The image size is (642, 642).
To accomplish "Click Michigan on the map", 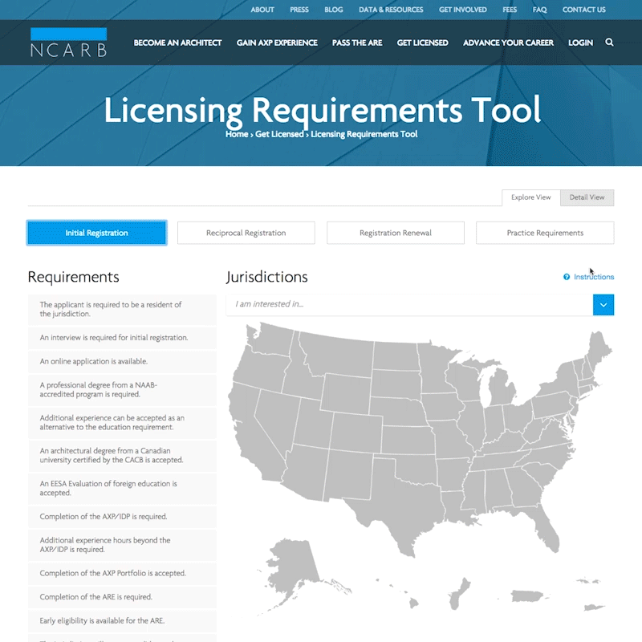I will pyautogui.click(x=504, y=387).
